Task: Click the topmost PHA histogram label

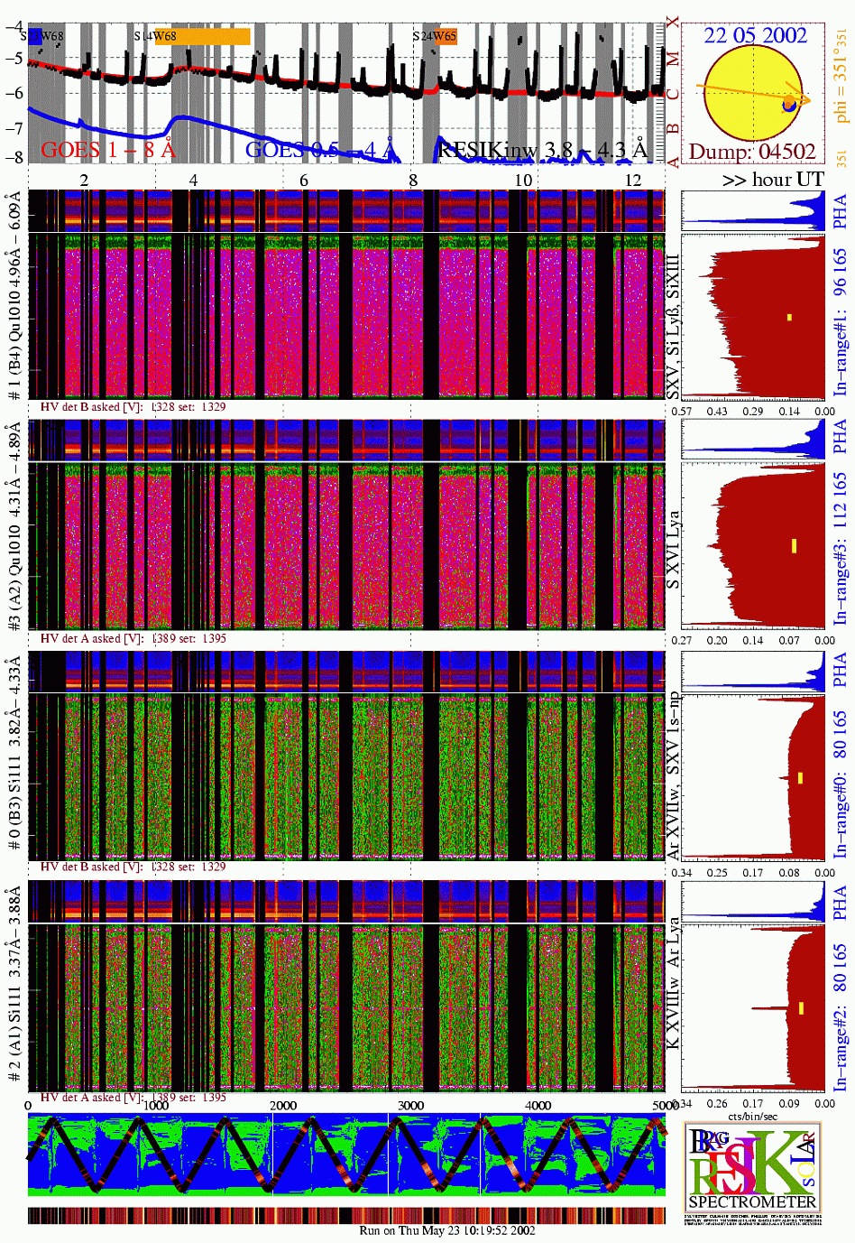Action: coord(840,211)
